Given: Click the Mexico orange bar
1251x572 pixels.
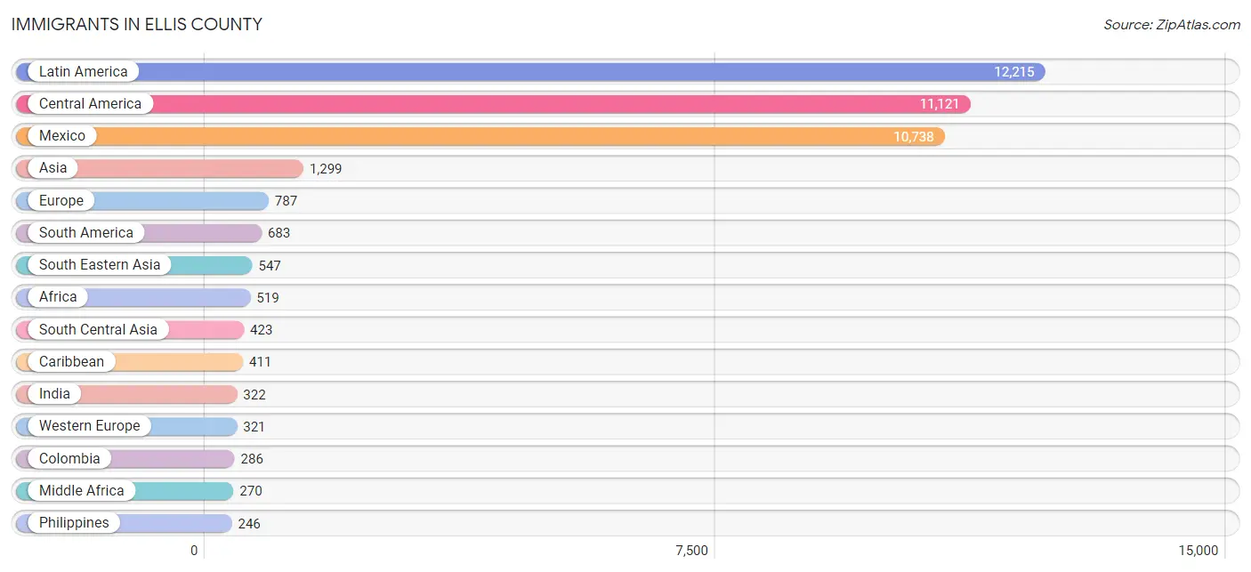Looking at the screenshot, I should pyautogui.click(x=480, y=136).
